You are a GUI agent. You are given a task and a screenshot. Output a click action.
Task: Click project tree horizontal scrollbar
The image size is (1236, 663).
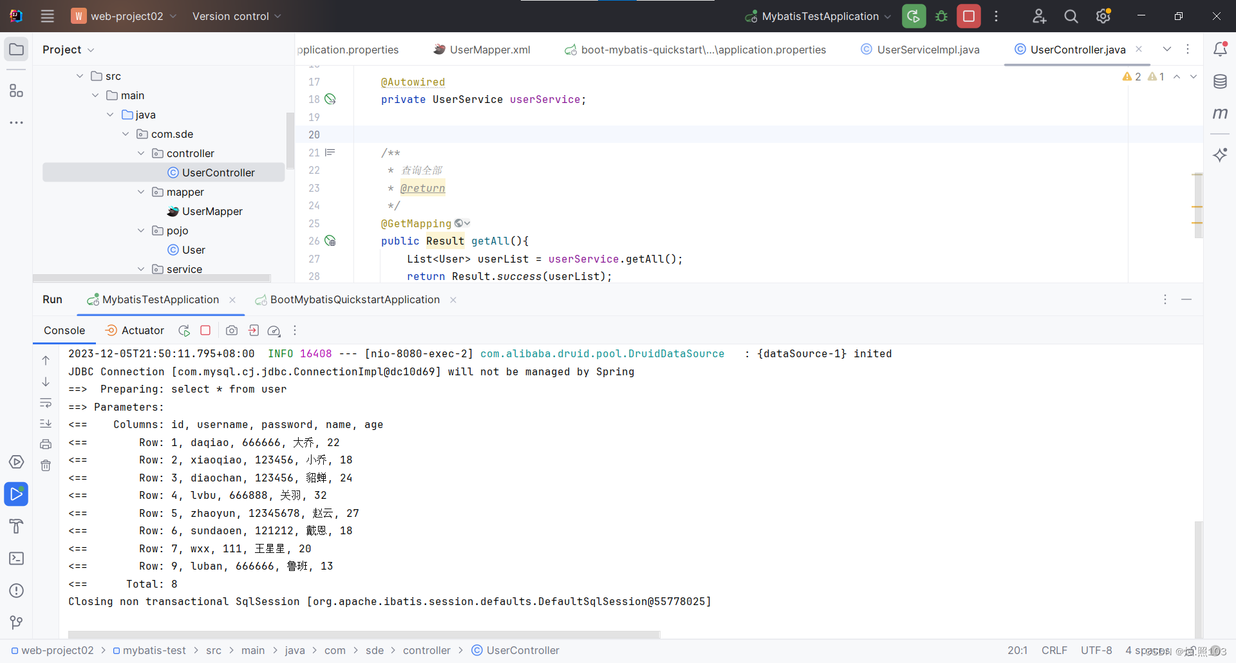[x=152, y=278]
